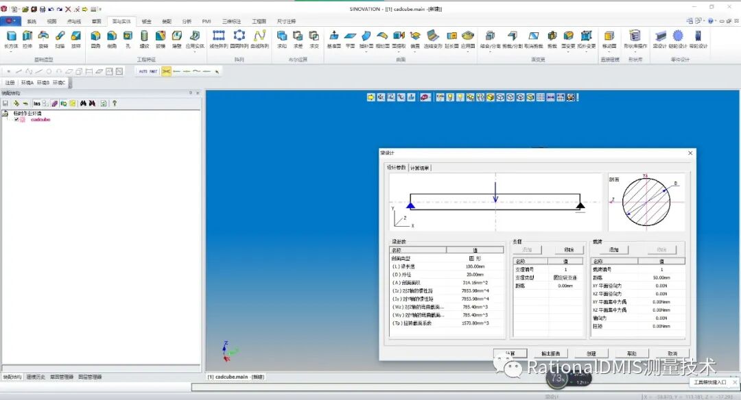Click the circular cross-section preview

click(646, 202)
